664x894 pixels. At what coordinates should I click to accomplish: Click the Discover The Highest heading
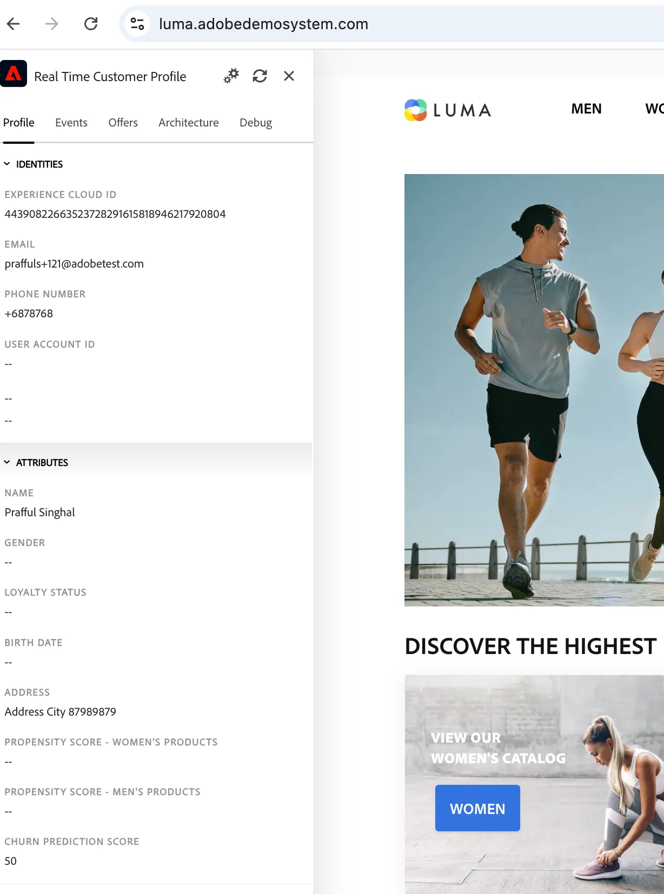click(531, 646)
